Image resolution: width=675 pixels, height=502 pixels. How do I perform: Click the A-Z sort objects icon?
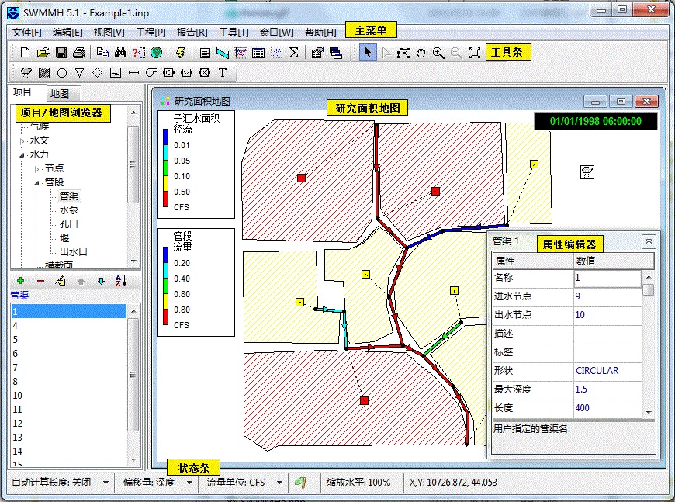(120, 280)
